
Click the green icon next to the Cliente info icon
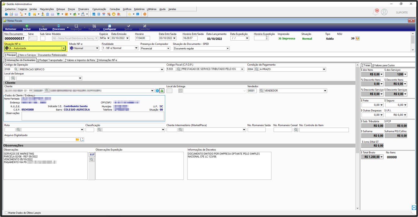point(162,91)
